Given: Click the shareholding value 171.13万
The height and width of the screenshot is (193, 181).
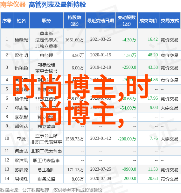Looking at the screenshot, I should point(75,170).
